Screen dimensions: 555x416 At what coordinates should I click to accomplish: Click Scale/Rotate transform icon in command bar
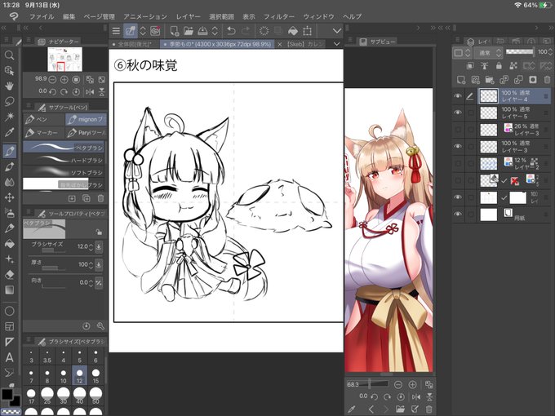pos(307,31)
